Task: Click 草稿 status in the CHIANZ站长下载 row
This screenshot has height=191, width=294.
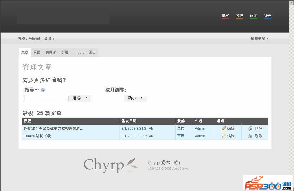Action: [181, 136]
